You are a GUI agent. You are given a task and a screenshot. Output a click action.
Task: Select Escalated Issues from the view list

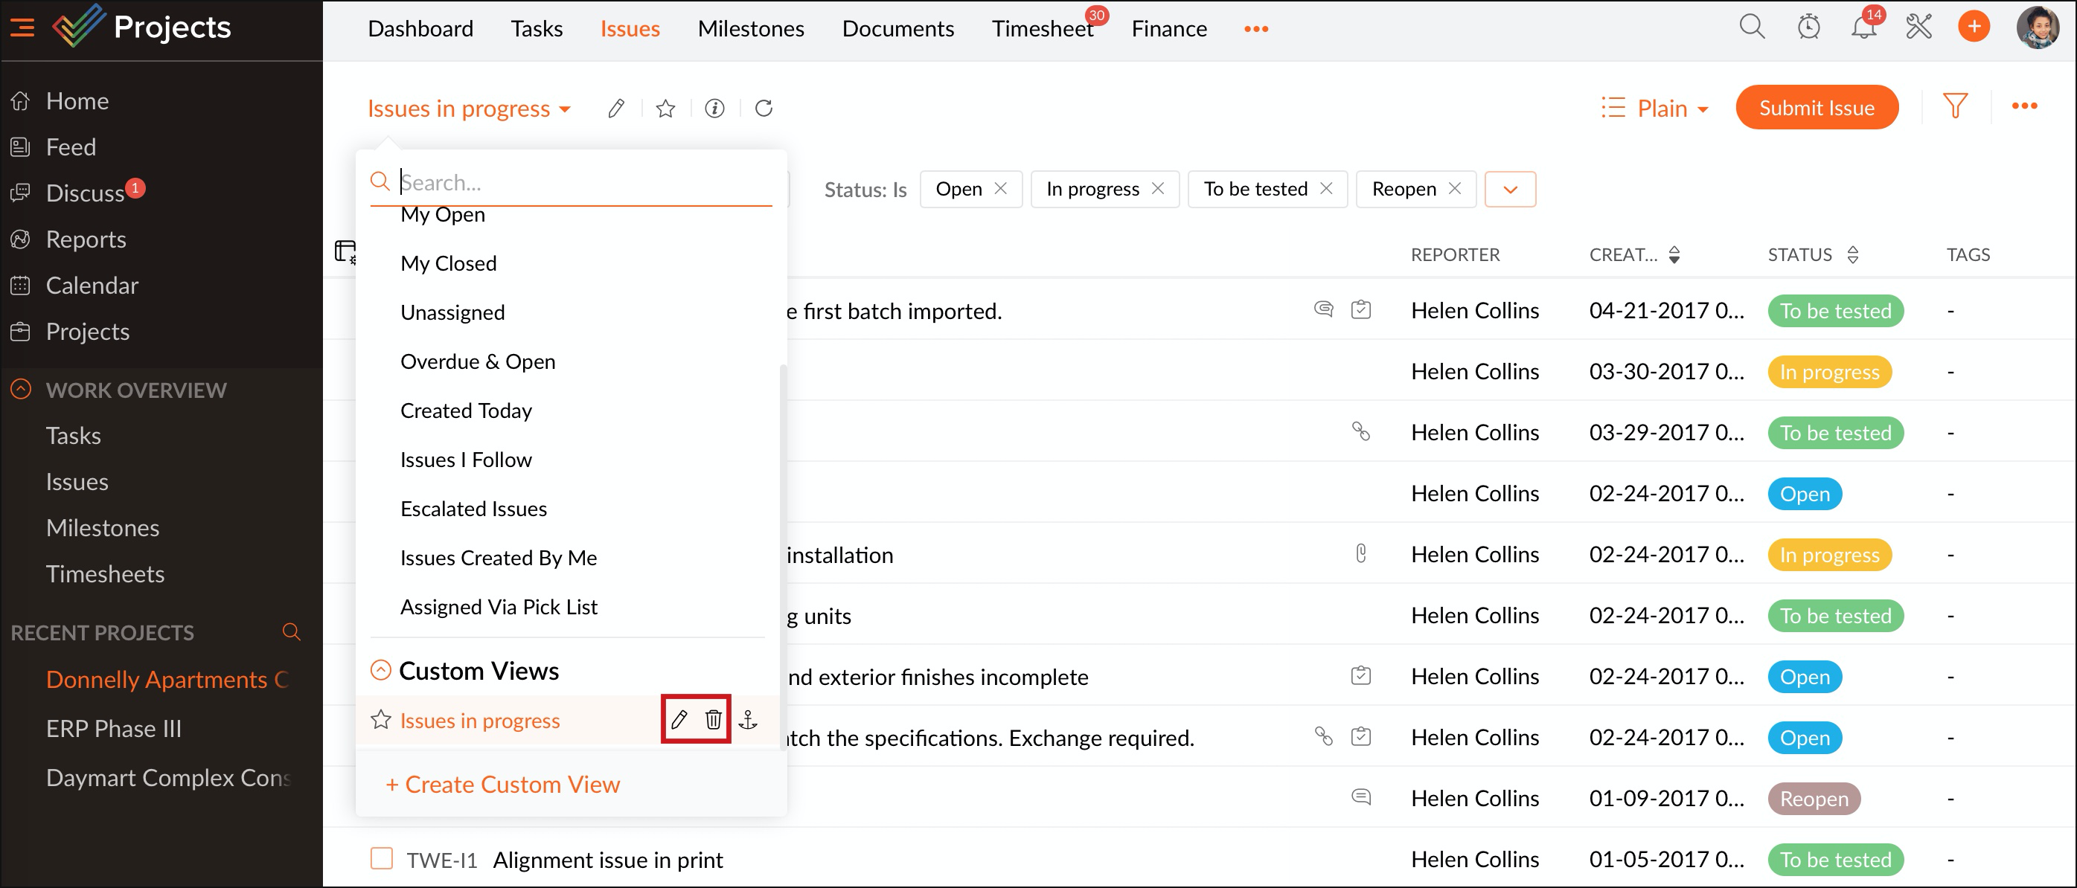click(x=473, y=509)
